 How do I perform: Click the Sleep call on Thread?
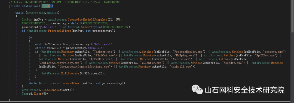click(37, 94)
